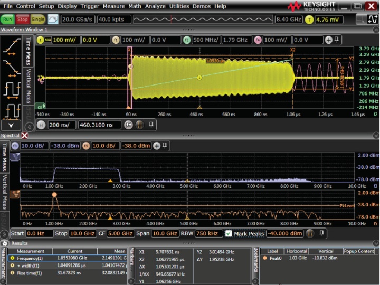Viewport: 380px width, 285px height.
Task: Select the fall time measurement icon
Action: coord(12,68)
